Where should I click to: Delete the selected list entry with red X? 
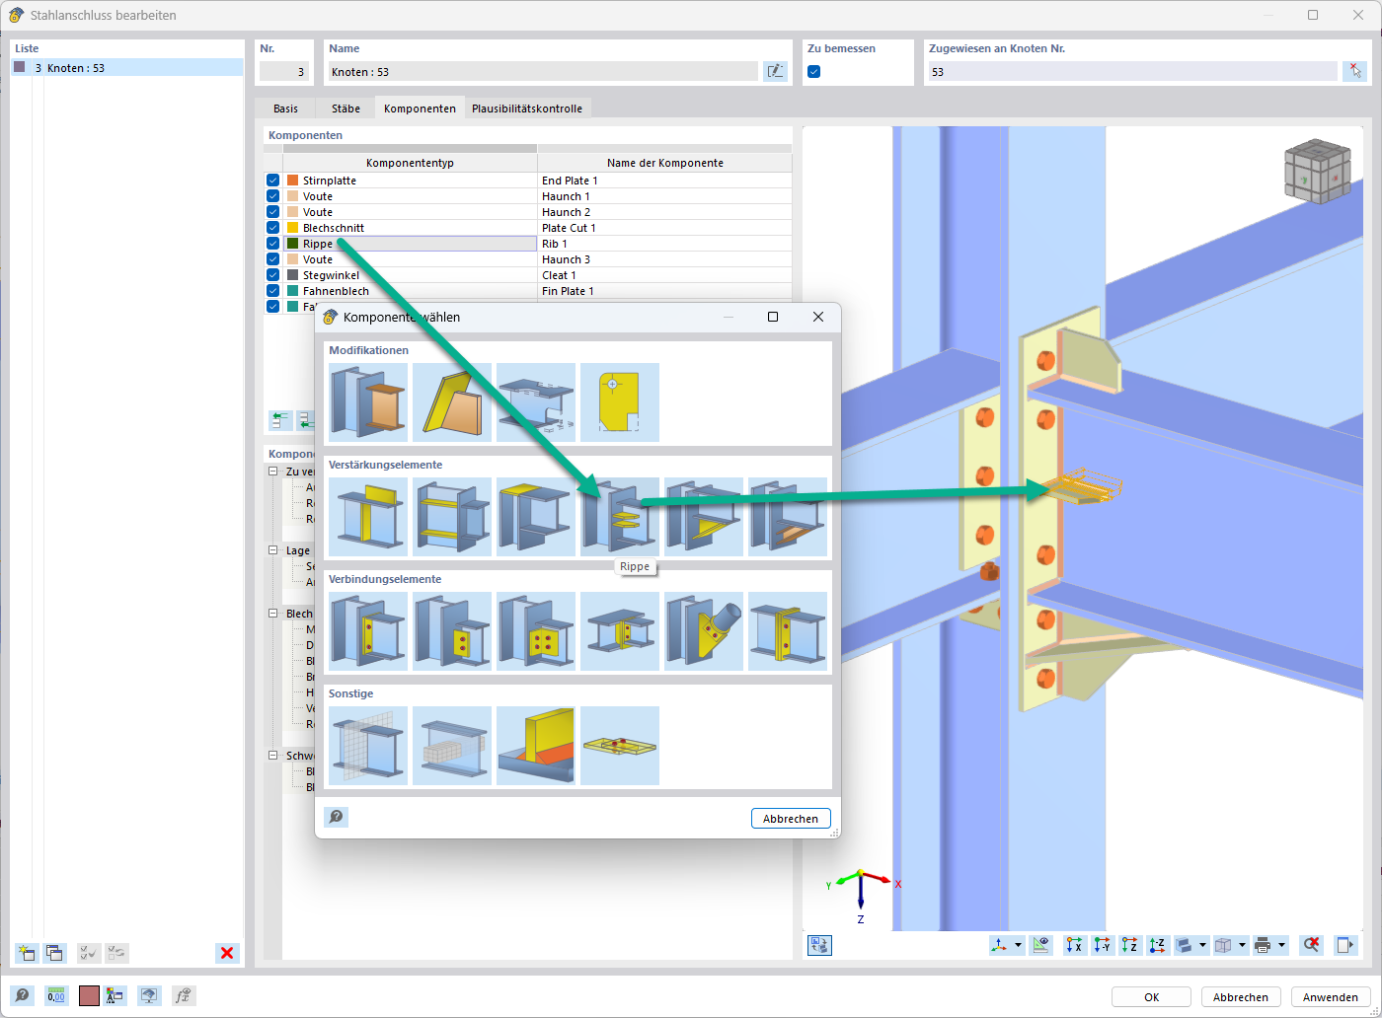pos(228,953)
